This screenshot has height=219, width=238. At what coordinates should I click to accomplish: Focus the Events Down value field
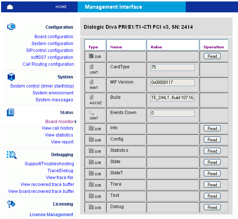pos(173,113)
